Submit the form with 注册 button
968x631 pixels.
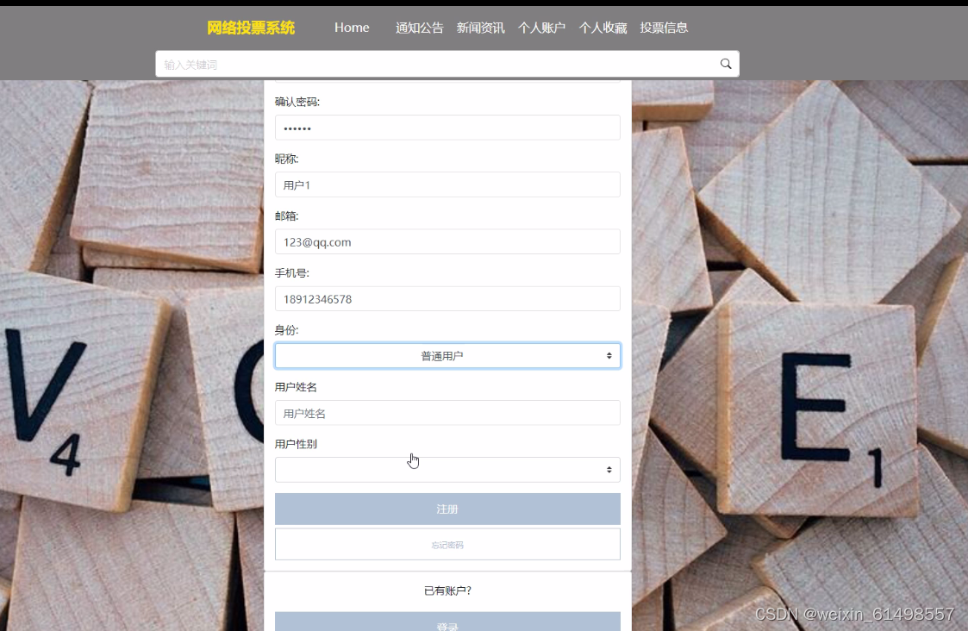(447, 509)
